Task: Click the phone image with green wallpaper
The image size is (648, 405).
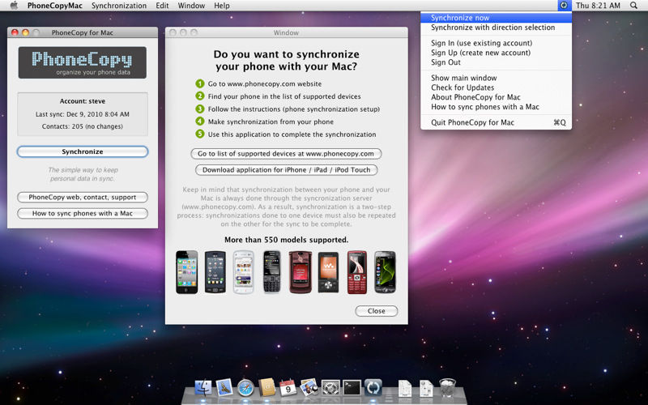Action: pos(386,272)
